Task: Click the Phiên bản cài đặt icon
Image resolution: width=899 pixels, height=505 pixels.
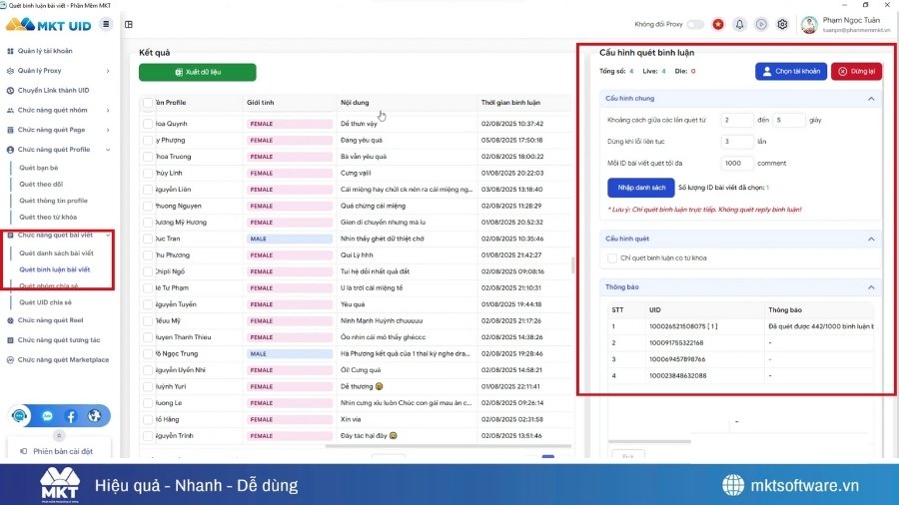Action: tap(24, 451)
